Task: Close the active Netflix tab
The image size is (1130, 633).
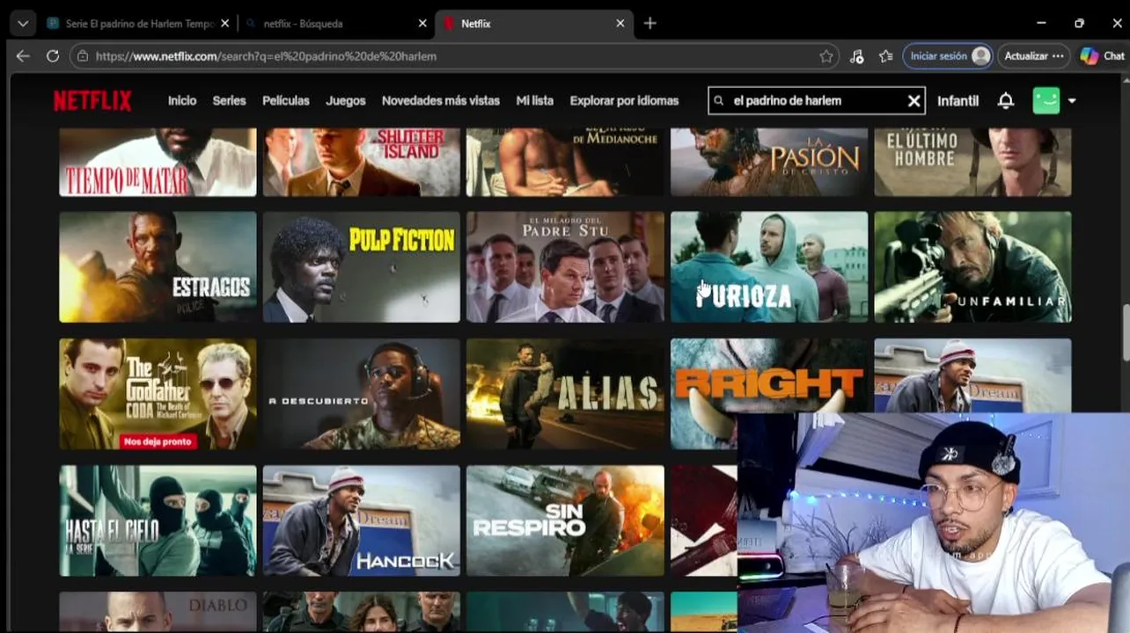Action: click(620, 24)
